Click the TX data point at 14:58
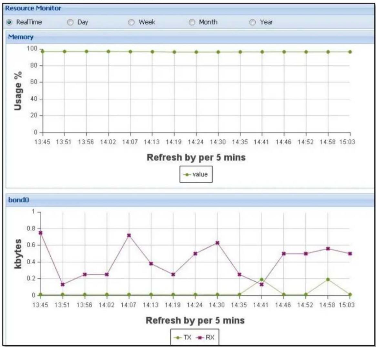376x347 pixels. pos(328,279)
